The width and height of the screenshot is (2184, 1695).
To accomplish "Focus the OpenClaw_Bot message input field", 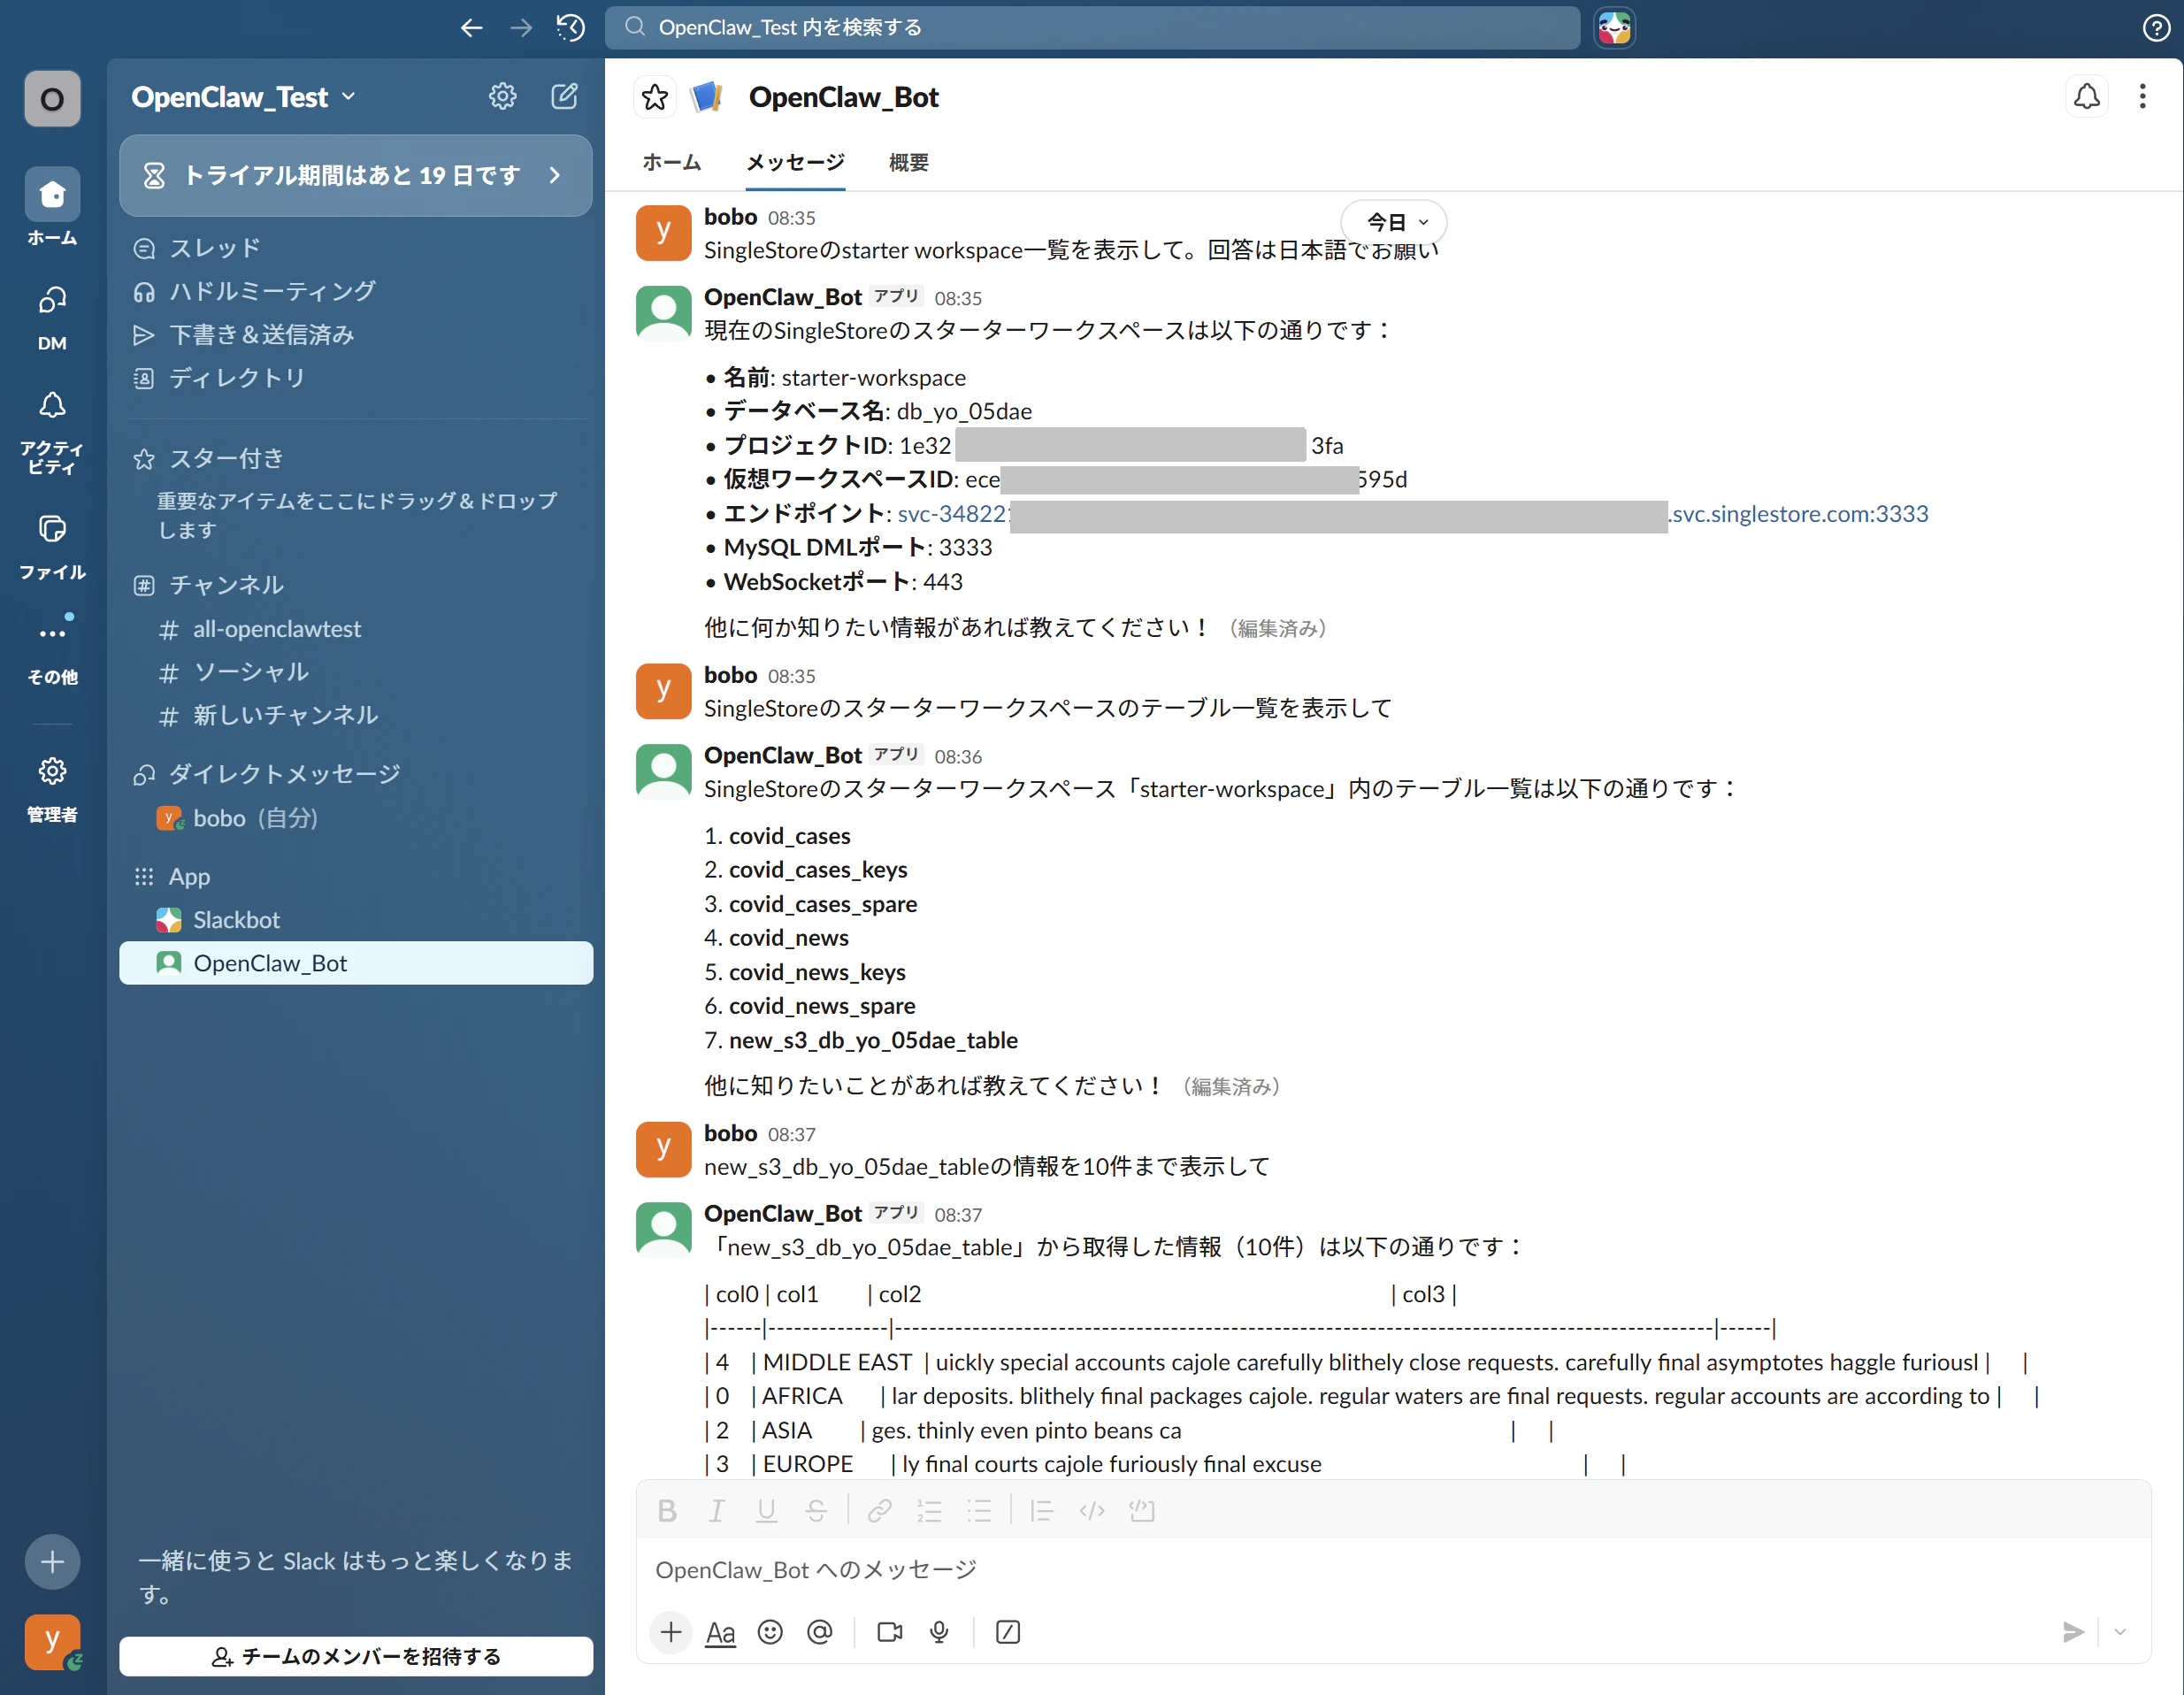I will (1394, 1570).
